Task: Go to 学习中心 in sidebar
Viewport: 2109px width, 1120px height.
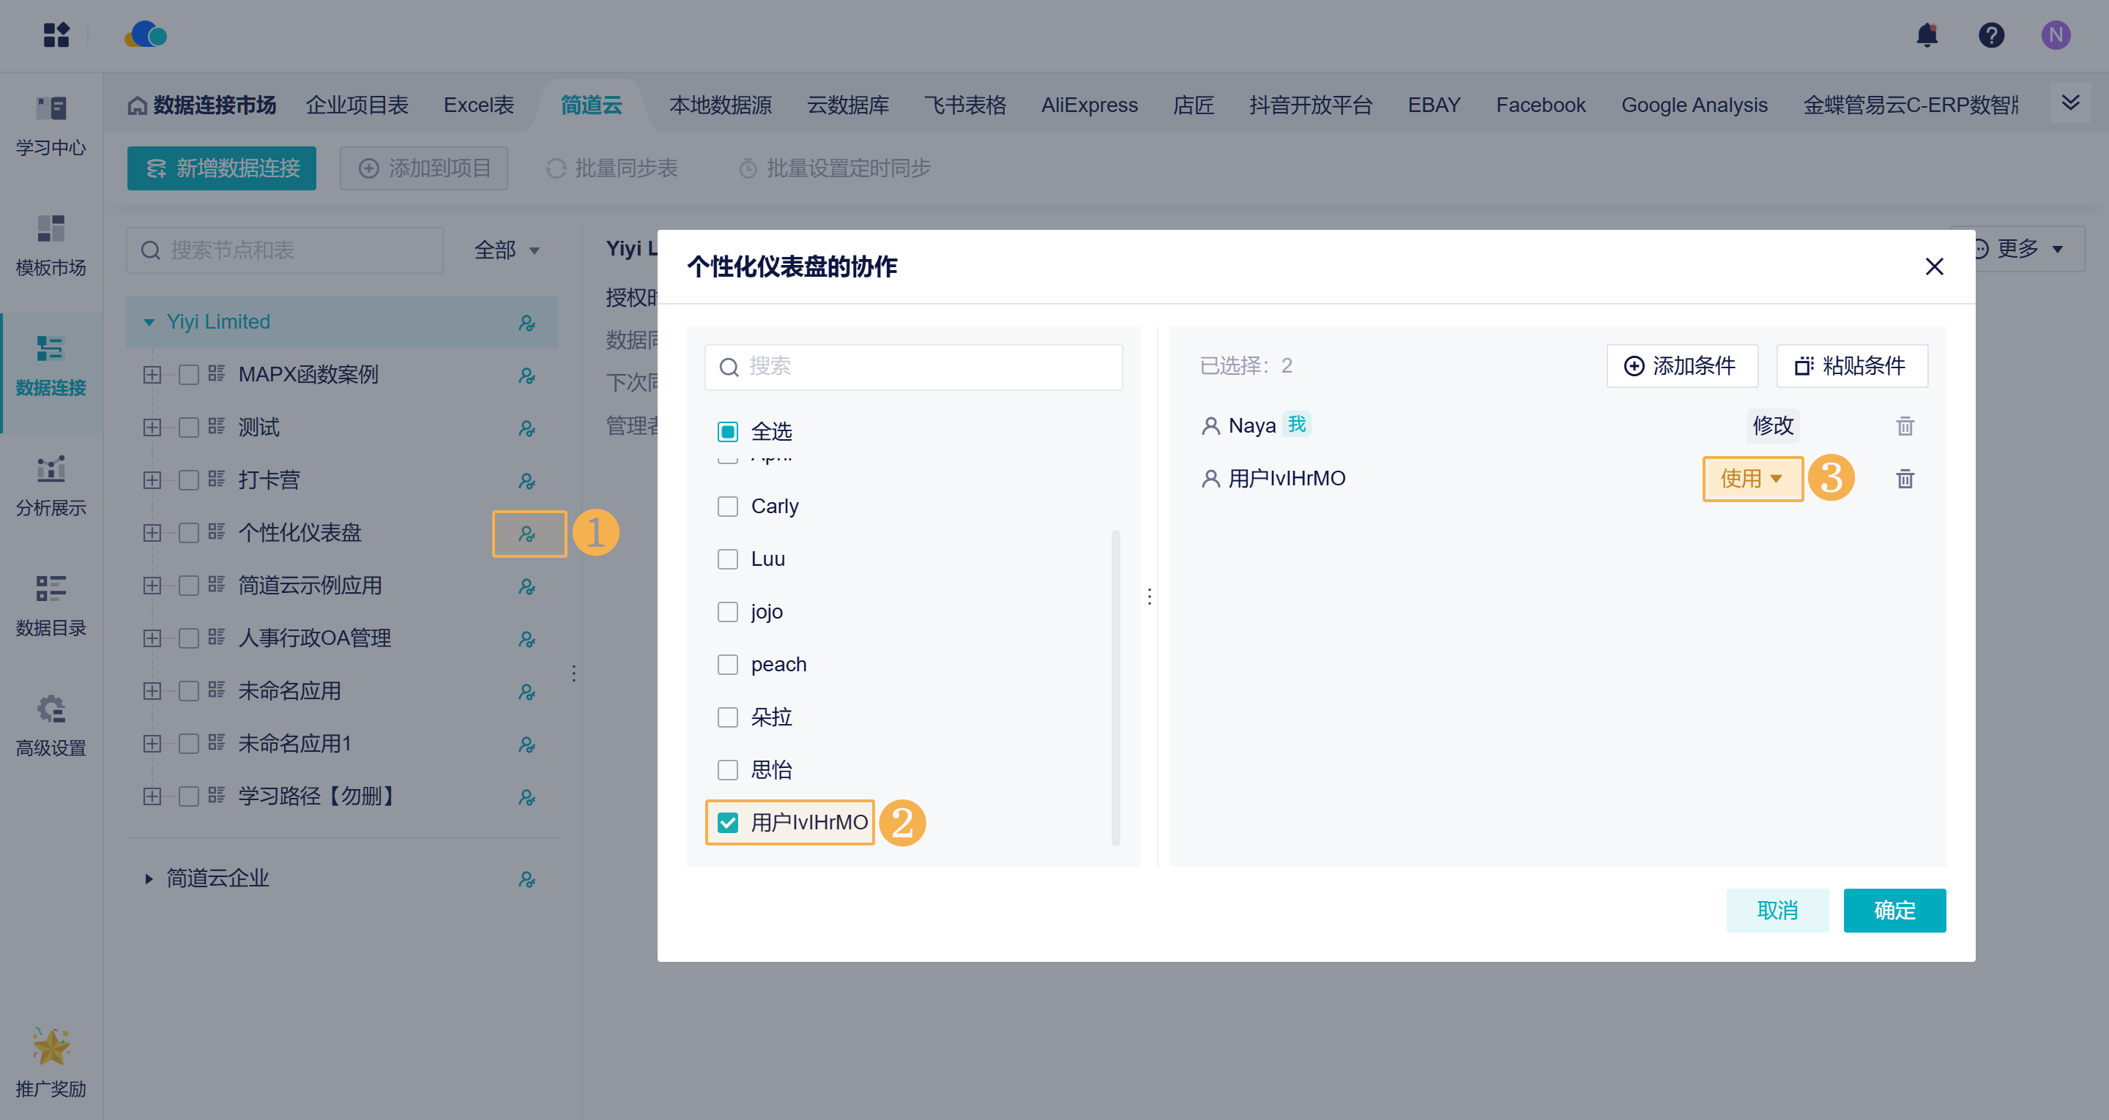Action: coord(51,125)
